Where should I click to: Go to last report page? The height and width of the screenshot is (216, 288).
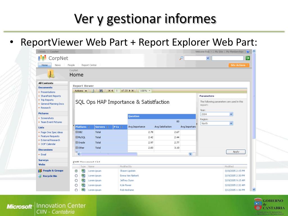[x=133, y=91]
